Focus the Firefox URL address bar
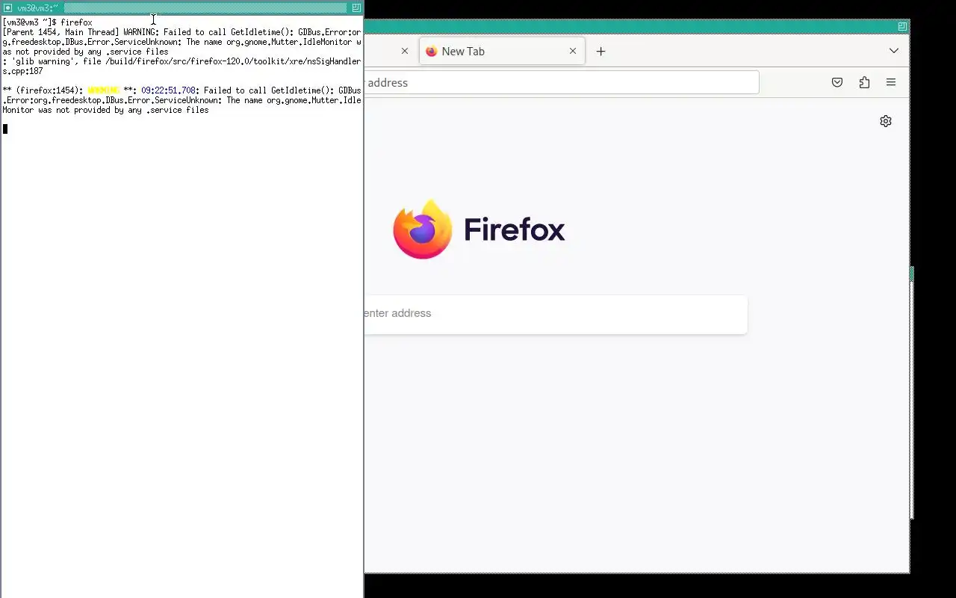Screen dimensions: 956x598 (562, 82)
